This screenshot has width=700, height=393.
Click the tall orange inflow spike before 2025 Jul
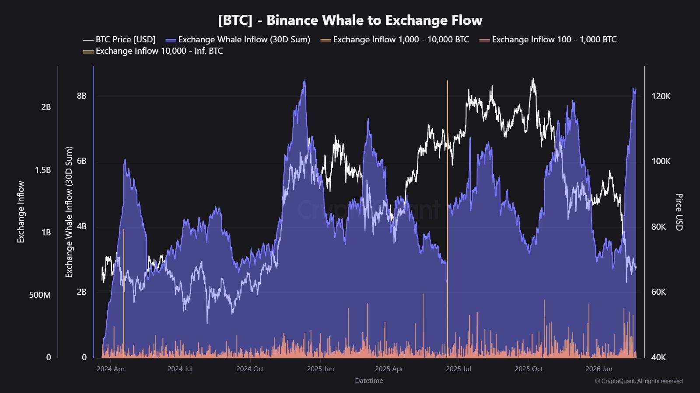[447, 175]
